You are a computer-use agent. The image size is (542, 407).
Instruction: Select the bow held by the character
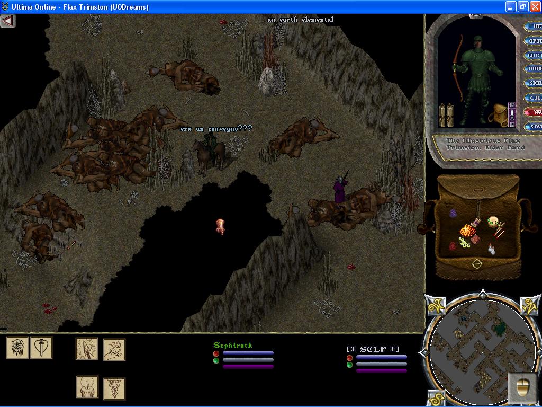(458, 67)
